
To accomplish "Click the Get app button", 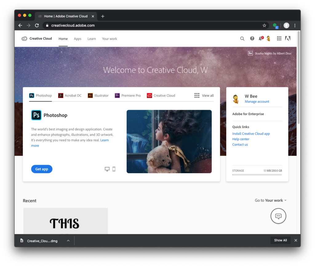I will (42, 169).
